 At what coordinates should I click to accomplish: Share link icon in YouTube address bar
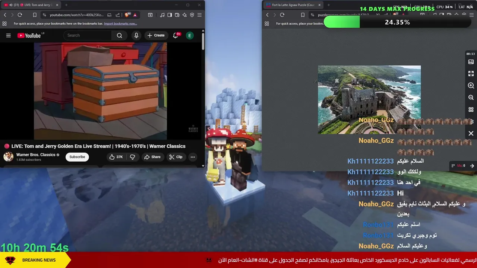(118, 15)
